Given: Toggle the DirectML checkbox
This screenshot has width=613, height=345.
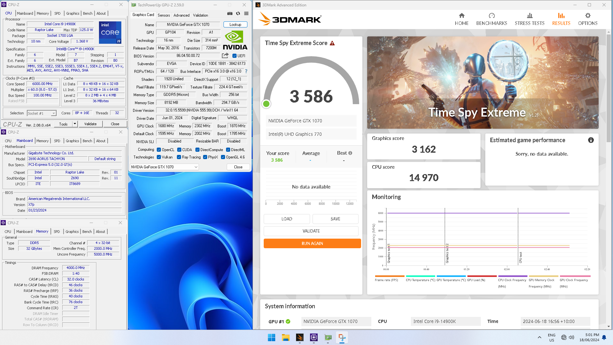Looking at the screenshot, I should pos(228,150).
